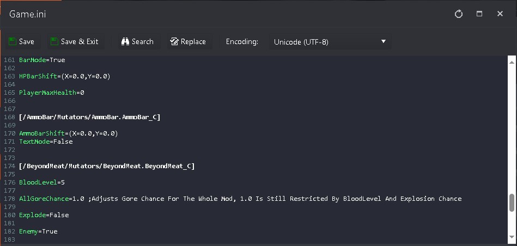Select the Unicode (UTF-8) encoding box
Screen dimensions: 517x246
(x=330, y=42)
